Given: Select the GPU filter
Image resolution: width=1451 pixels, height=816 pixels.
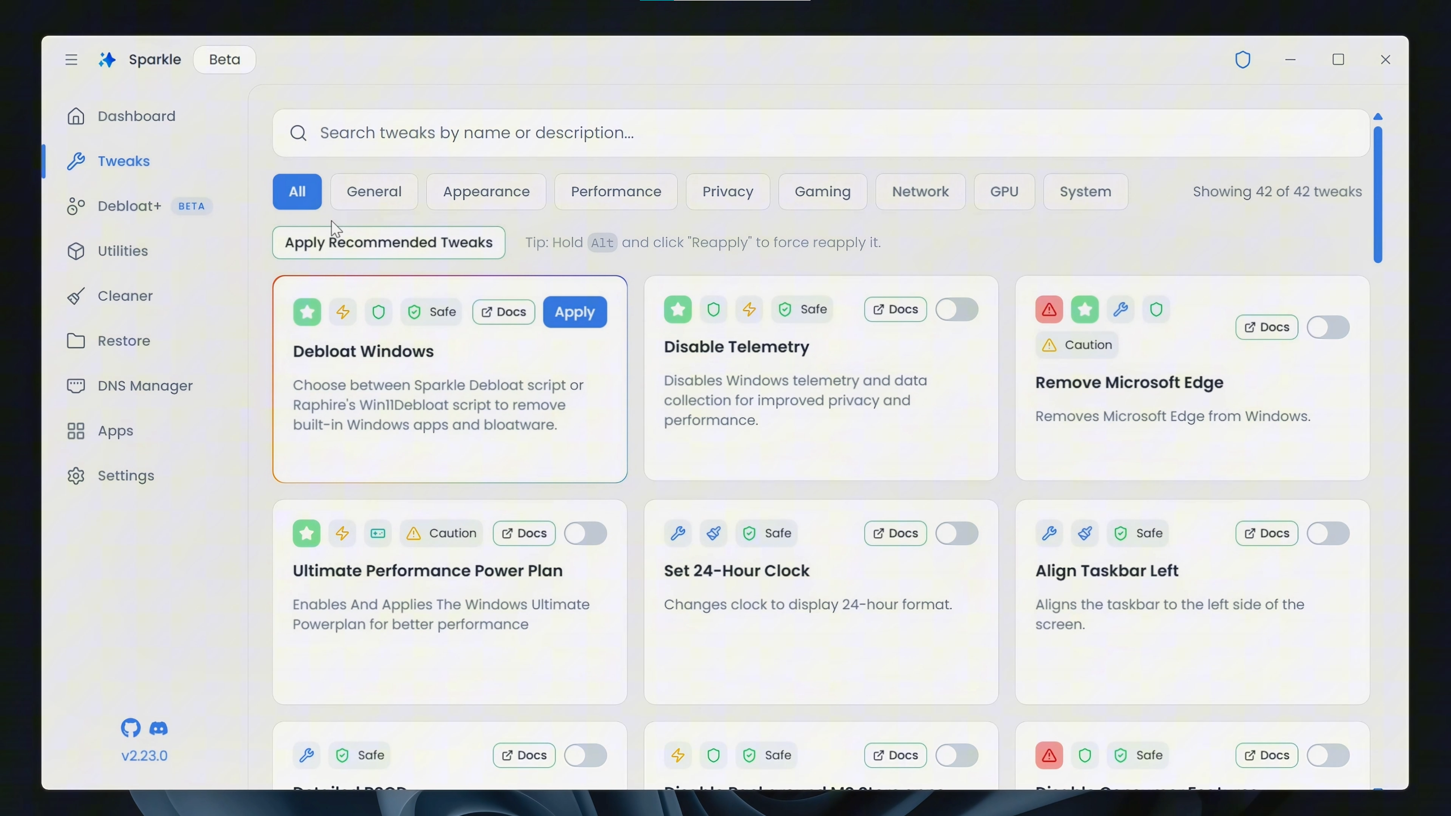Looking at the screenshot, I should tap(1004, 192).
